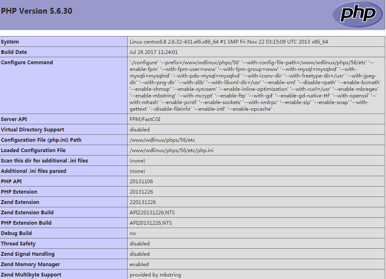Click disabled value for Zend Signal Handling

140,254
